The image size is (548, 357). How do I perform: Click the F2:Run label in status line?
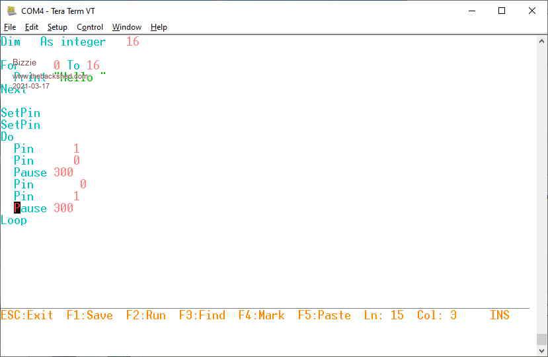146,315
